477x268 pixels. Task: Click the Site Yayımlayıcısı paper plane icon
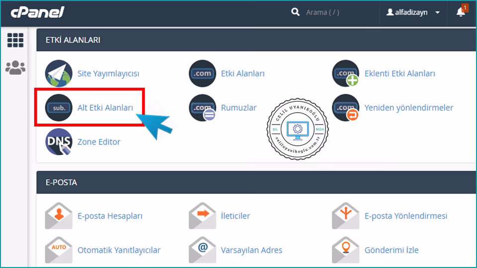point(59,73)
